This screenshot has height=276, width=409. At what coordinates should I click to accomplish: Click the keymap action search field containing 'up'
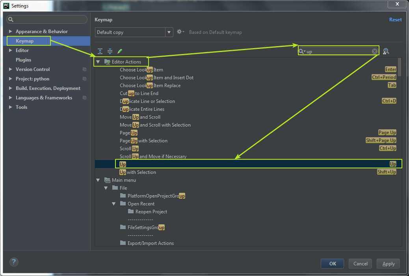(x=338, y=51)
